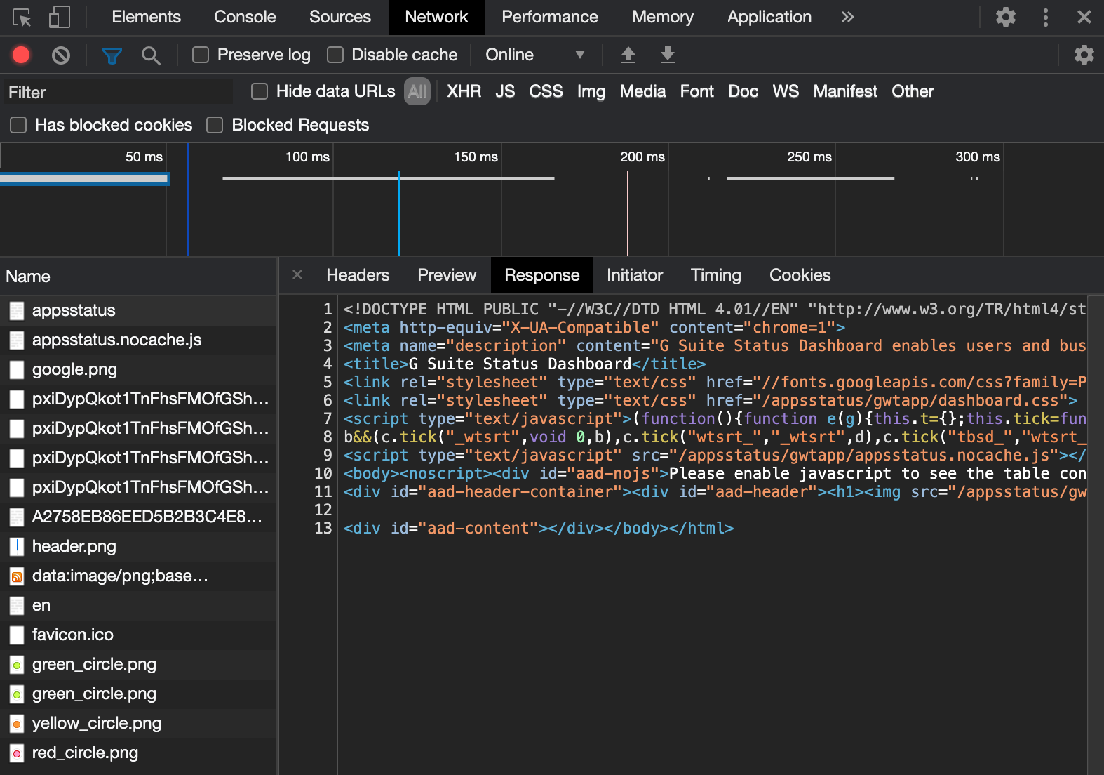Open the network search magnifier
Viewport: 1104px width, 775px height.
click(x=151, y=55)
